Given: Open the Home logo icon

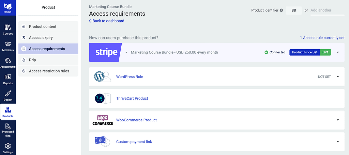Looking at the screenshot, I should (7, 6).
